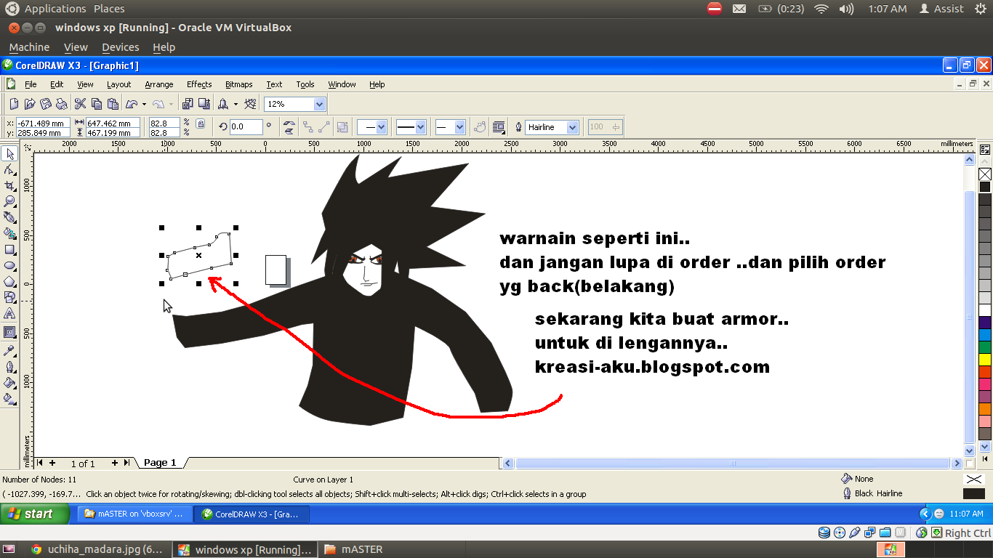Click the Save icon
This screenshot has width=993, height=558.
point(46,104)
